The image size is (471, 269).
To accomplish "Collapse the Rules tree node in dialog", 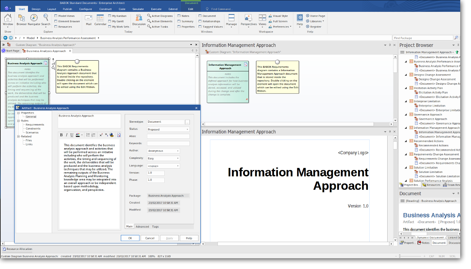I will (x=18, y=121).
